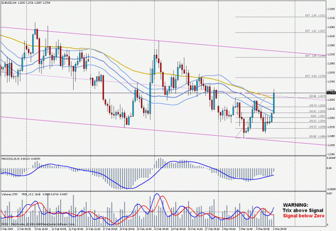This screenshot has height=231, width=336.
Task: Select the lower pink channel trendline
Action: (x=163, y=130)
